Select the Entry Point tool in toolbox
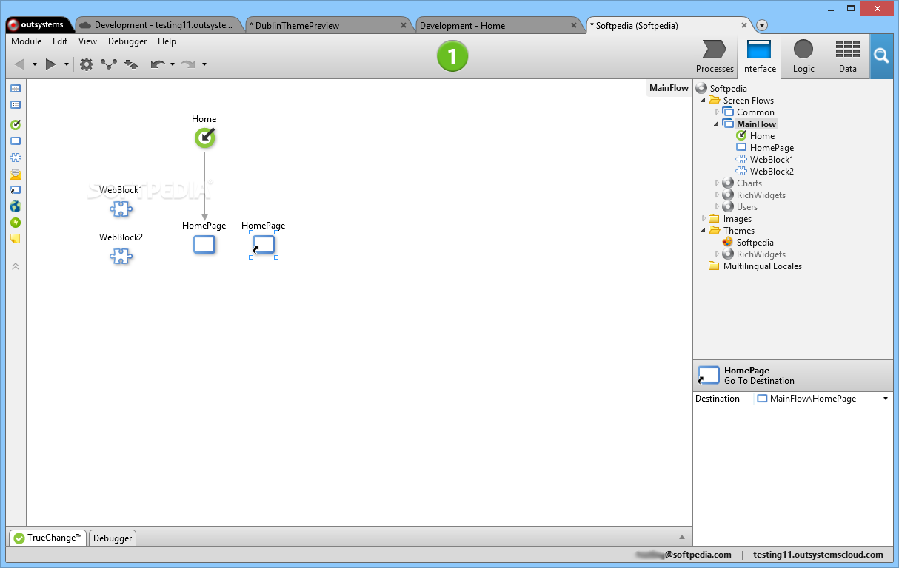 click(16, 124)
